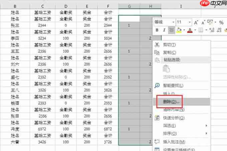Click cell with value 3526

point(42,90)
